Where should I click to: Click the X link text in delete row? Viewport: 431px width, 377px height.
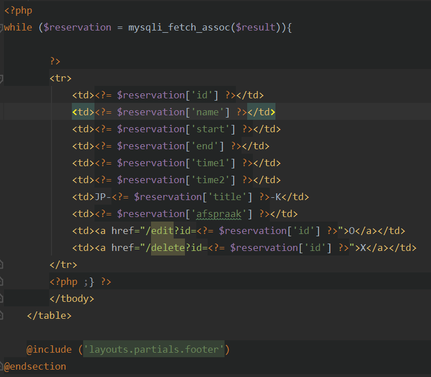pos(363,248)
